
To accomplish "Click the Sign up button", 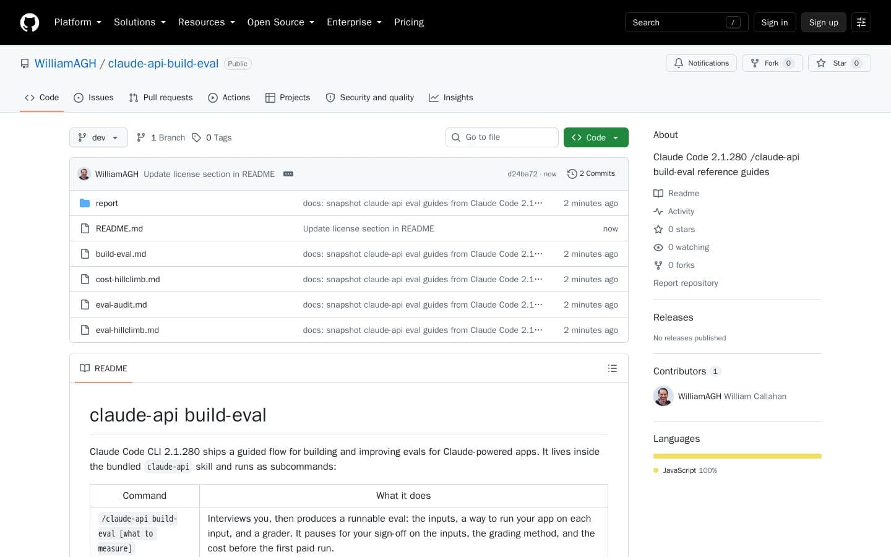I will [824, 22].
